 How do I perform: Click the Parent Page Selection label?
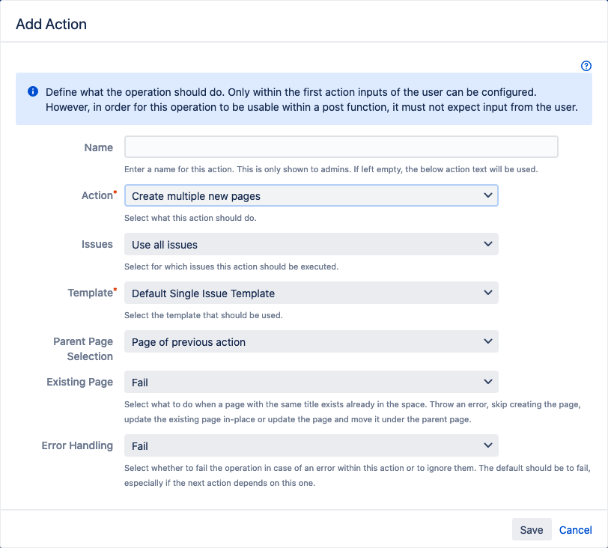point(83,349)
